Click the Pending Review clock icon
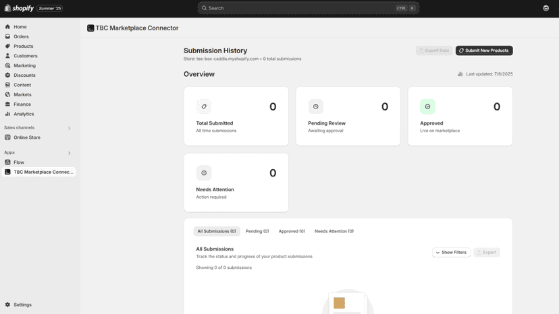 coord(316,106)
